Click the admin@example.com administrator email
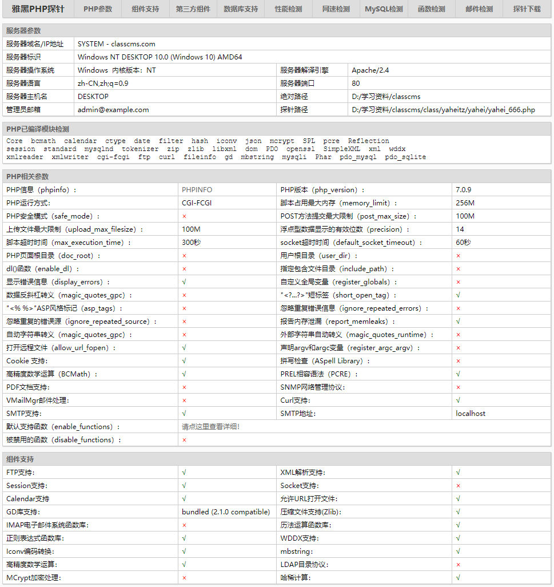This screenshot has width=554, height=587. click(x=113, y=110)
